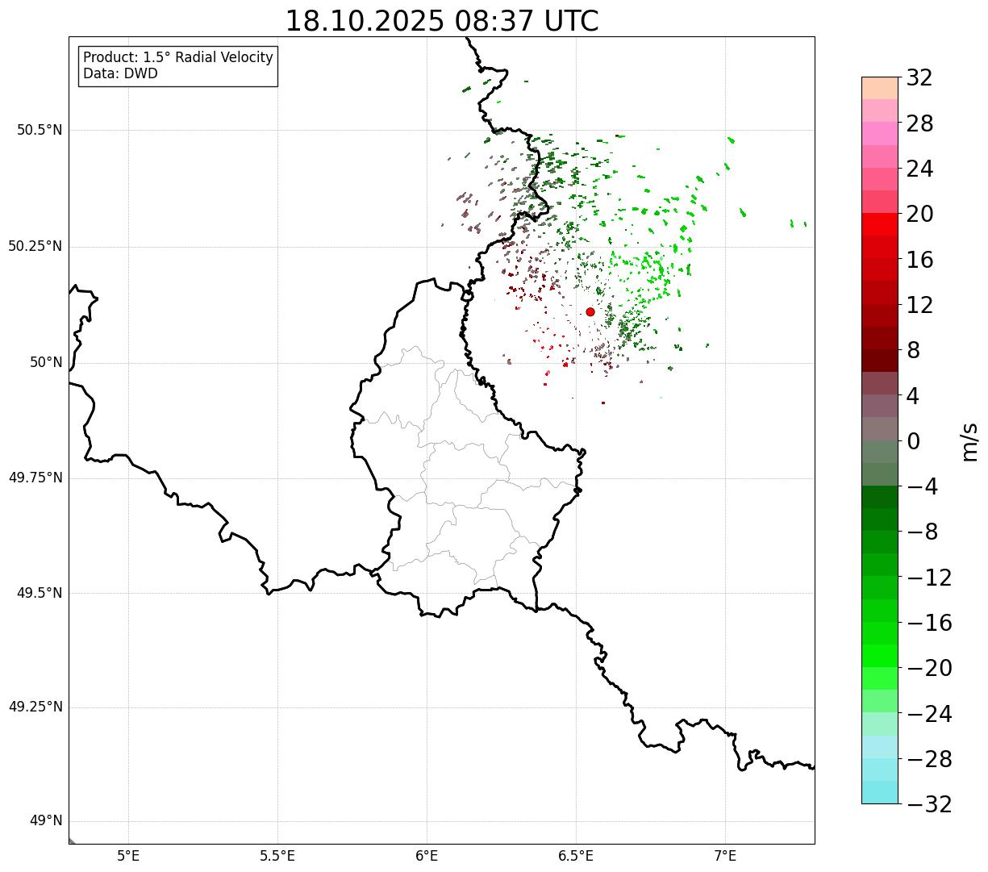Click the red radar site marker dot
The image size is (988, 872).
pyautogui.click(x=590, y=311)
